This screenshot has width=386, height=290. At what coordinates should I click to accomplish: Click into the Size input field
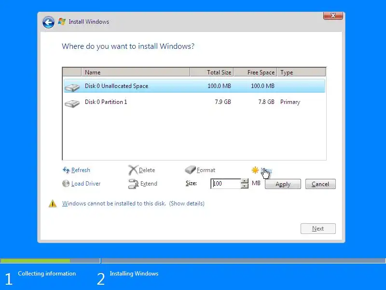tap(226, 184)
